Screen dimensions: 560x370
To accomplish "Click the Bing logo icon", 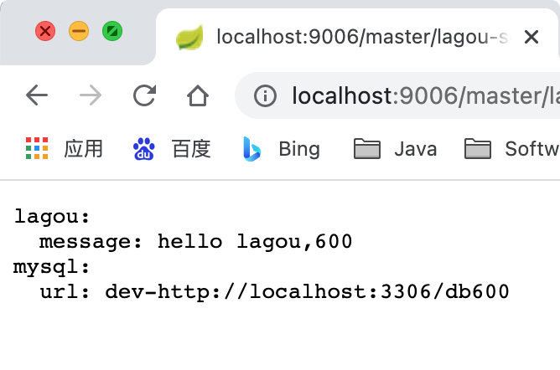I will [x=251, y=149].
